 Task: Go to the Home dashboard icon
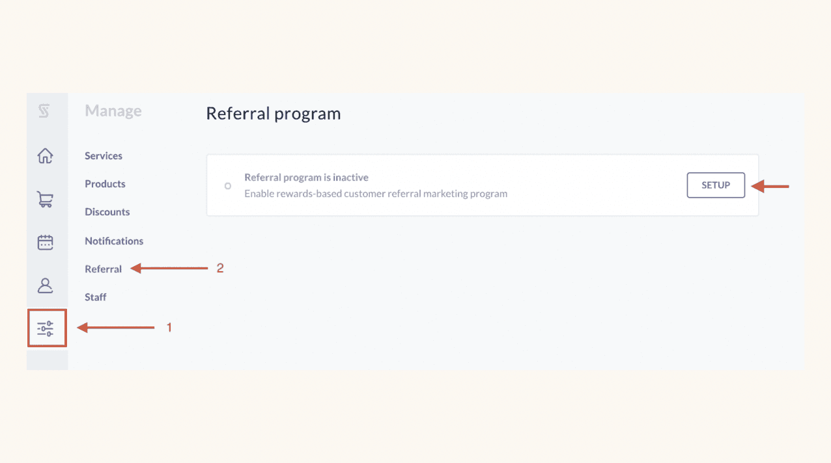[45, 155]
